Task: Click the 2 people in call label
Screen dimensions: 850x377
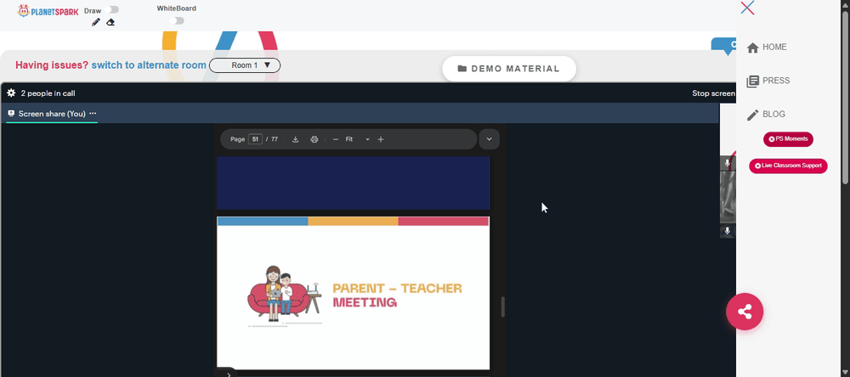Action: point(48,93)
